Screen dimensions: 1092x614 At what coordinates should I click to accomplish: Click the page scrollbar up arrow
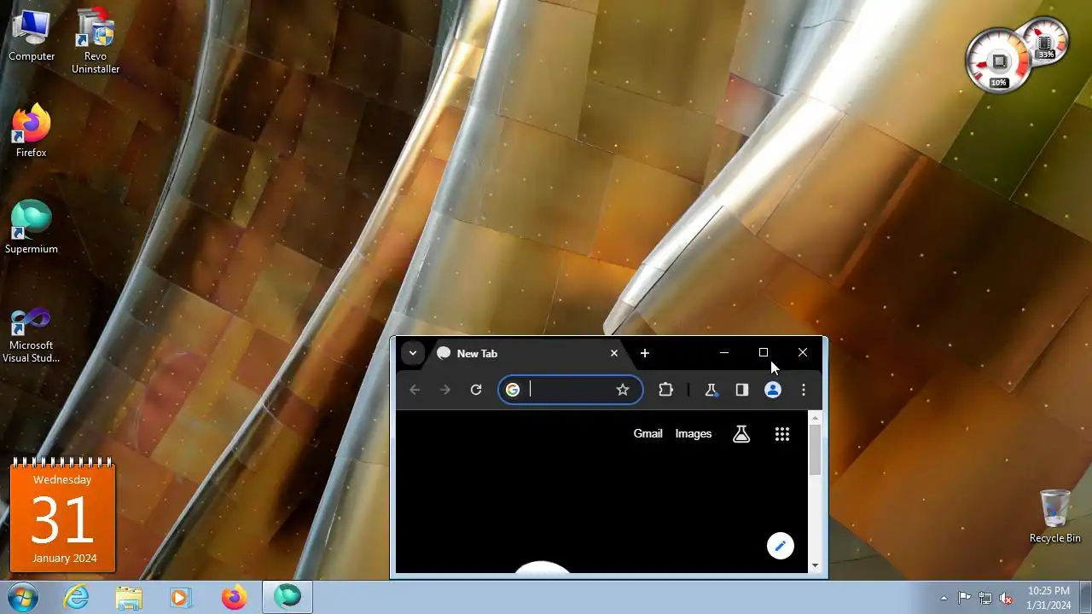click(x=815, y=419)
